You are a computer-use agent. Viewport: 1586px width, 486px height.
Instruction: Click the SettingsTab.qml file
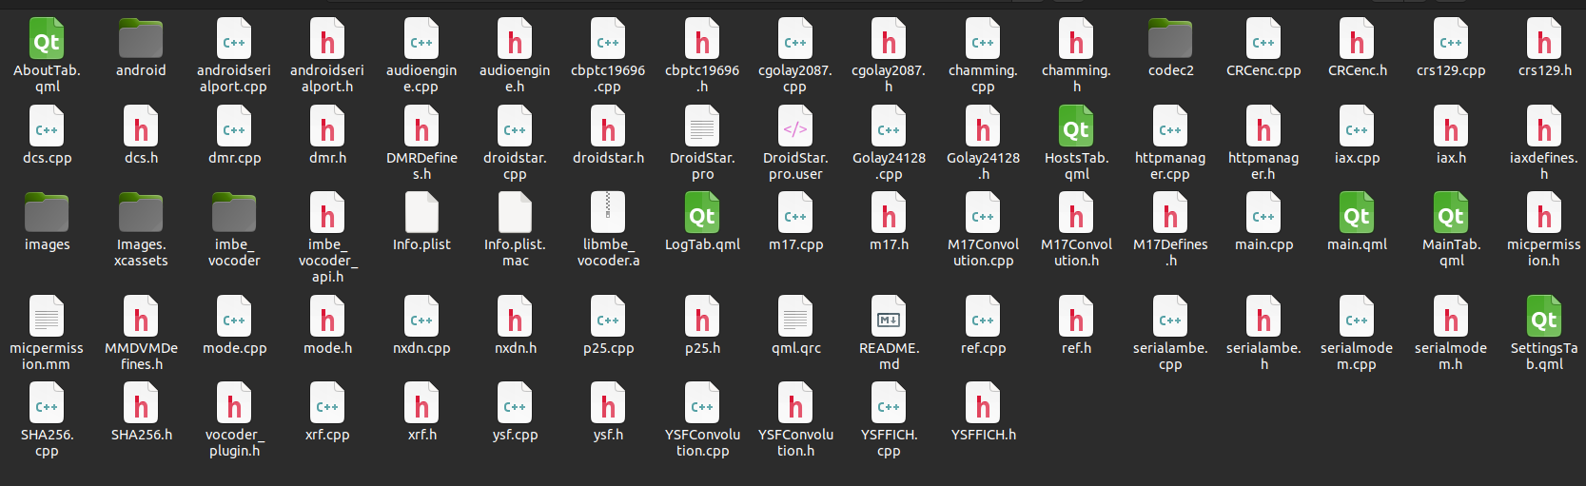click(x=1544, y=319)
